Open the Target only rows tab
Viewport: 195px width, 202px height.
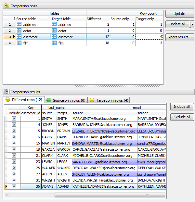click(109, 100)
